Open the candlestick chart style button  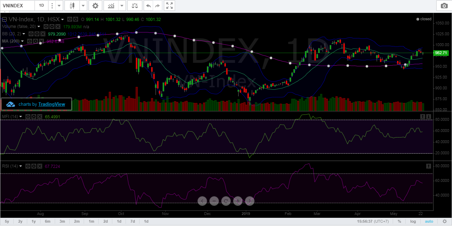pos(72,6)
